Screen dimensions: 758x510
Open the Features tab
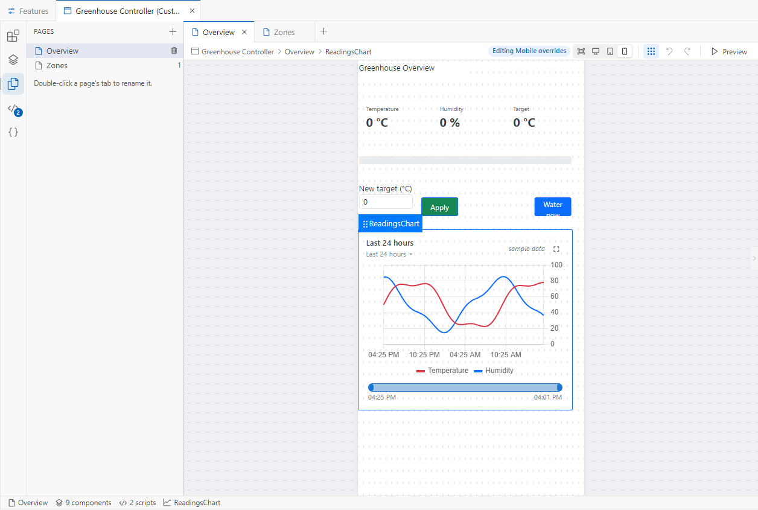(28, 11)
